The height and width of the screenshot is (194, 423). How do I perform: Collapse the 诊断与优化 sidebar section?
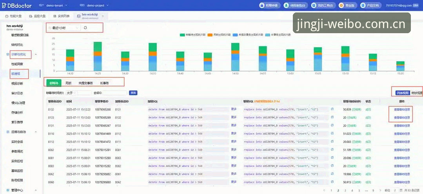click(x=36, y=55)
